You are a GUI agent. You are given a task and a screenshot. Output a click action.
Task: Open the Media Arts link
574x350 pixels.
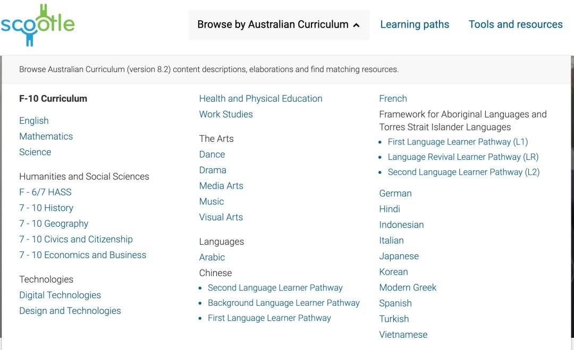[221, 186]
